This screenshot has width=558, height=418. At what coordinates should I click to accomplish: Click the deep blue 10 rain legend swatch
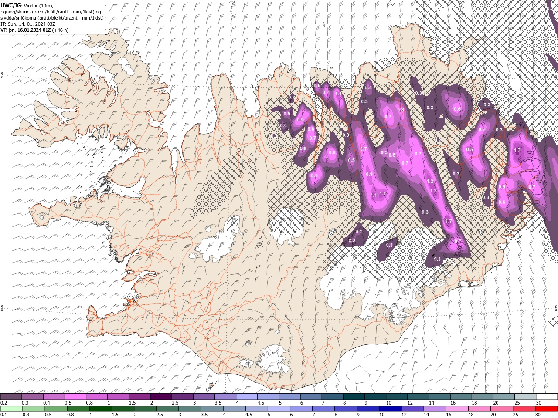pyautogui.click(x=390, y=409)
